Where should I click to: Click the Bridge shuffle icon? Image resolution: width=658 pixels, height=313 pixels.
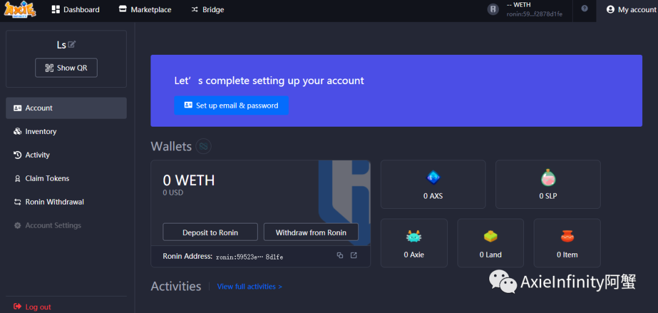195,9
